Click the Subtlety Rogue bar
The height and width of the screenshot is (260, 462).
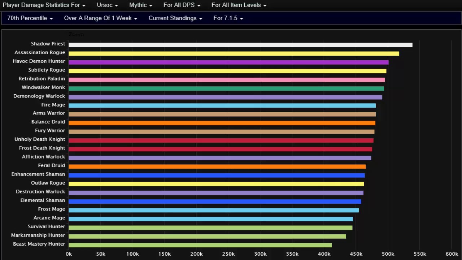[x=227, y=71]
